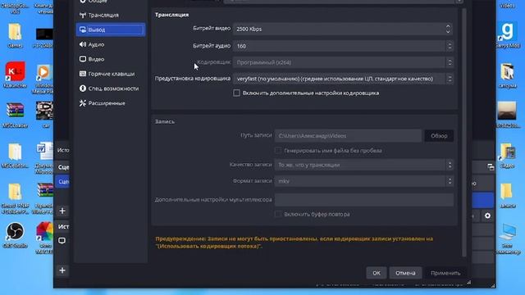Open the Windows Media Player shortcut

[44, 79]
